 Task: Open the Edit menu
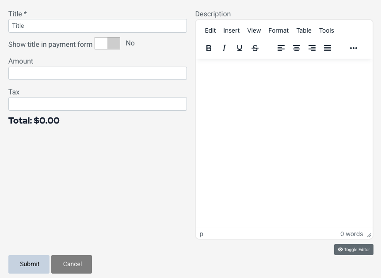(210, 30)
